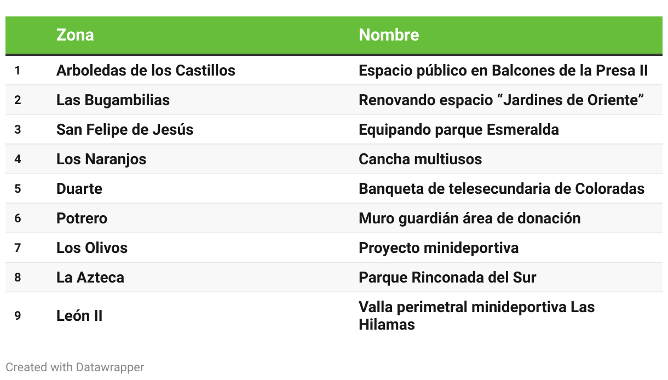Select Equipando parque Esmeralda project
The image size is (668, 380).
click(x=459, y=130)
